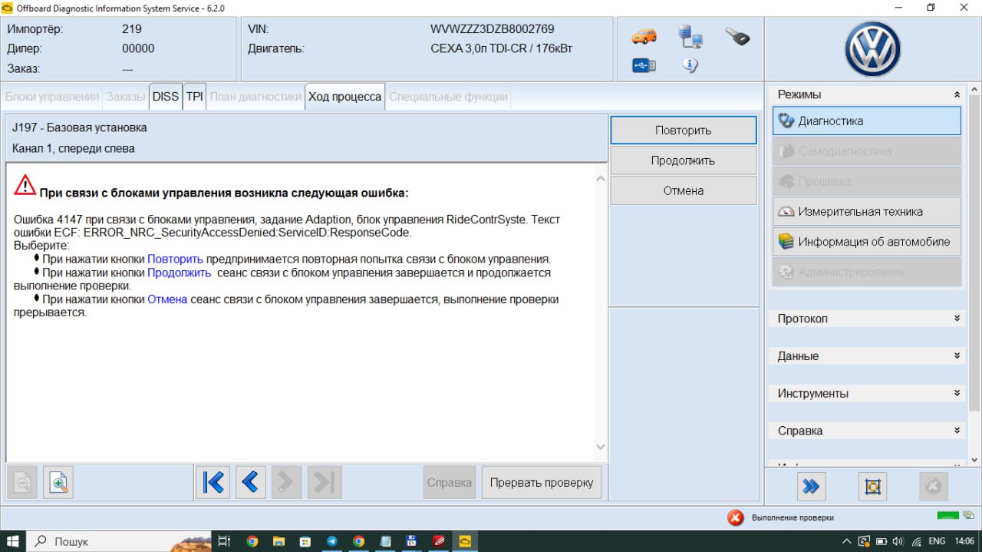The height and width of the screenshot is (552, 982).
Task: Click the ignition key status icon
Action: 737,36
